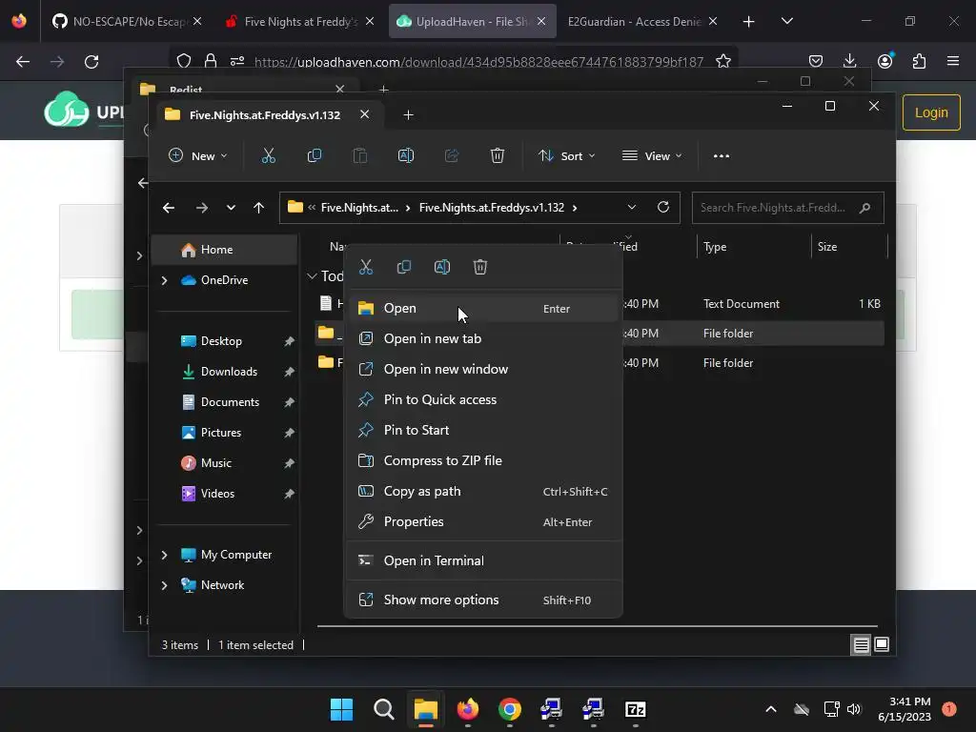Viewport: 976px width, 732px height.
Task: Expand recent locations dropdown chevron
Action: pos(231,207)
